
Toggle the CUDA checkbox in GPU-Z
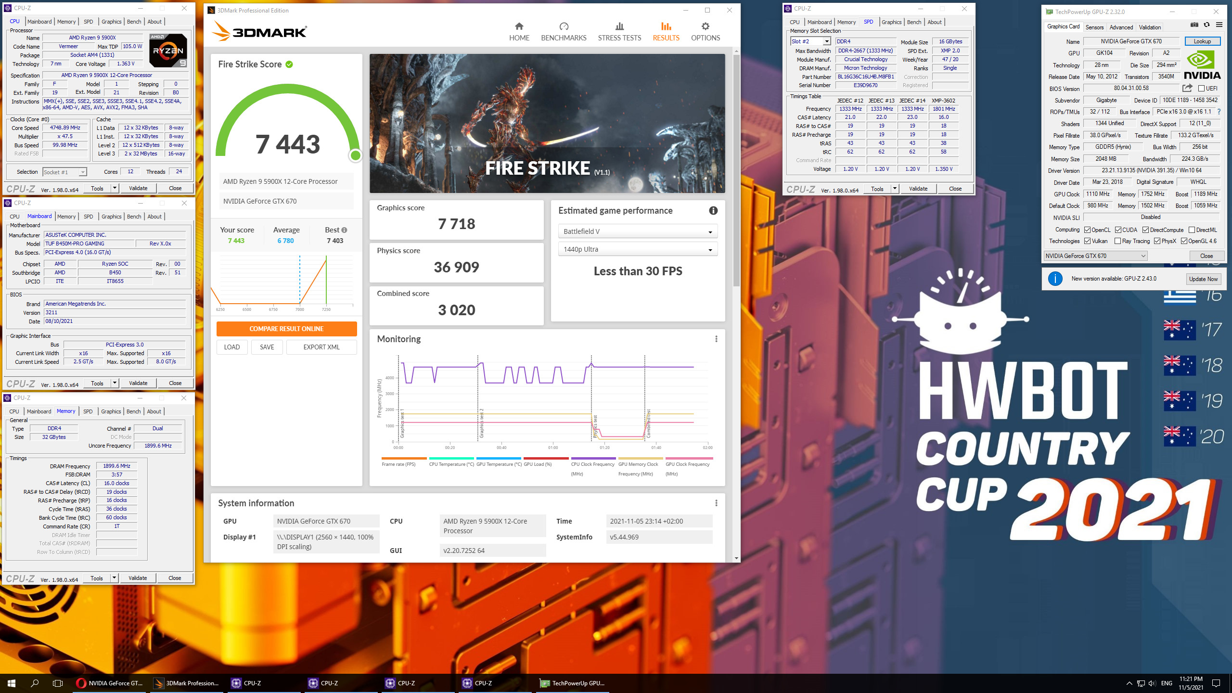[x=1118, y=230]
